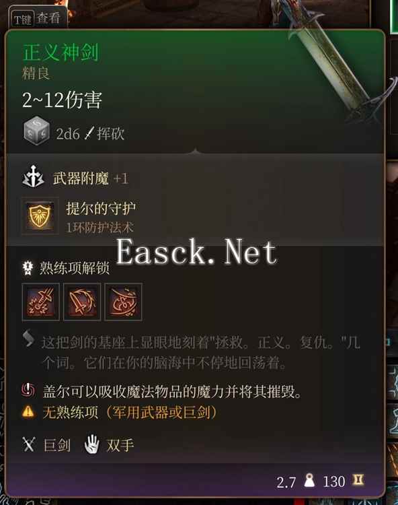398x505 pixels.
Task: Select the first unlocked weapon skill icon
Action: [41, 302]
